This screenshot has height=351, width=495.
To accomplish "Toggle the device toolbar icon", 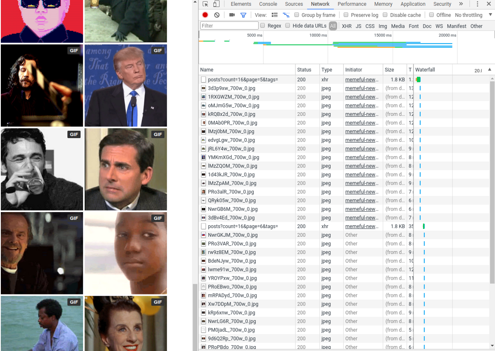I will (216, 4).
